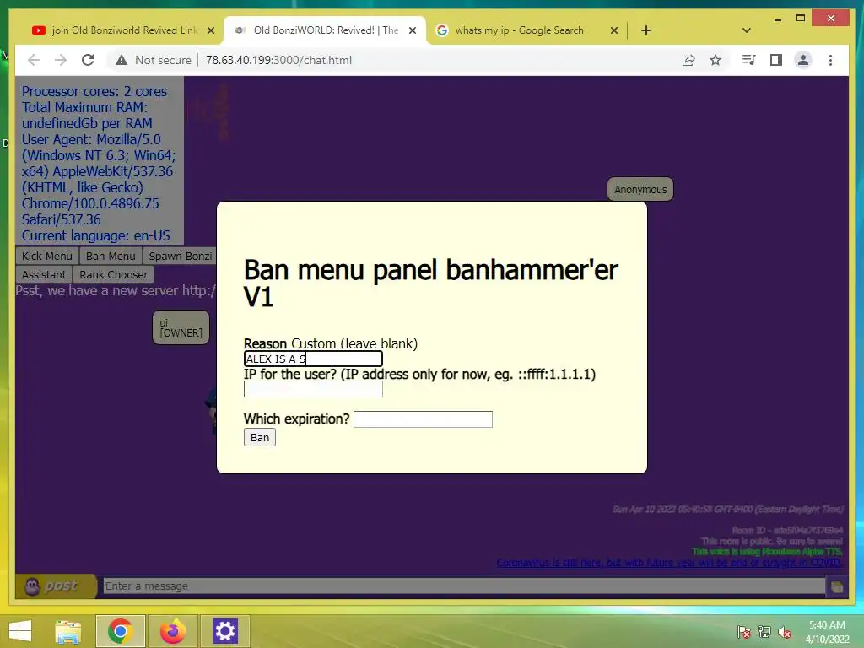
Task: Toggle the browser side panel icon
Action: [776, 60]
